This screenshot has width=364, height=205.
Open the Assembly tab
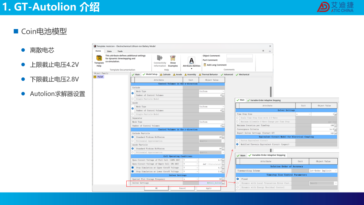pyautogui.click(x=190, y=74)
